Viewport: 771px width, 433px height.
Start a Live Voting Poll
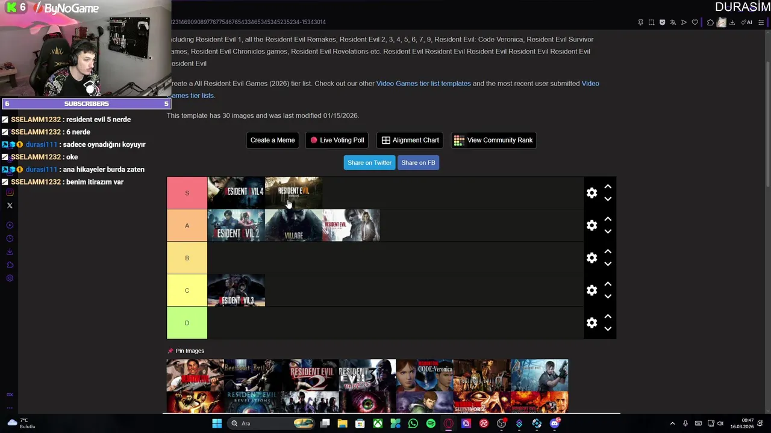pos(337,140)
